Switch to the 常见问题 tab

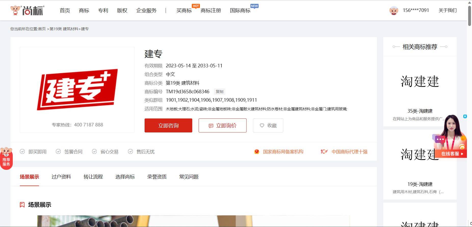point(189,177)
